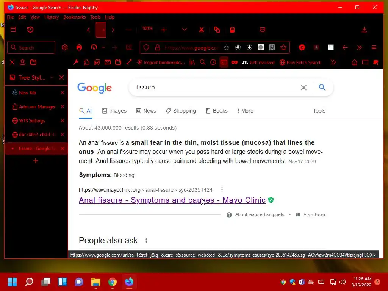Click the blue Google search magnifier button
Viewport: 388px width, 291px height.
322,88
